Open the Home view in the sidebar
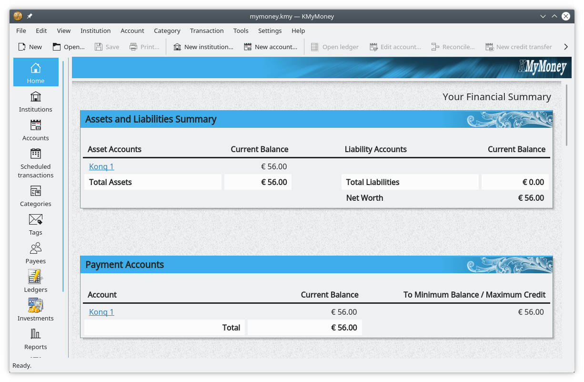Screen dimensions: 584x382 click(x=35, y=72)
